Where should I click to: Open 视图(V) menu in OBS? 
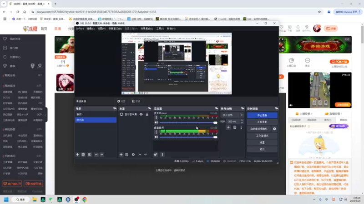click(x=101, y=29)
